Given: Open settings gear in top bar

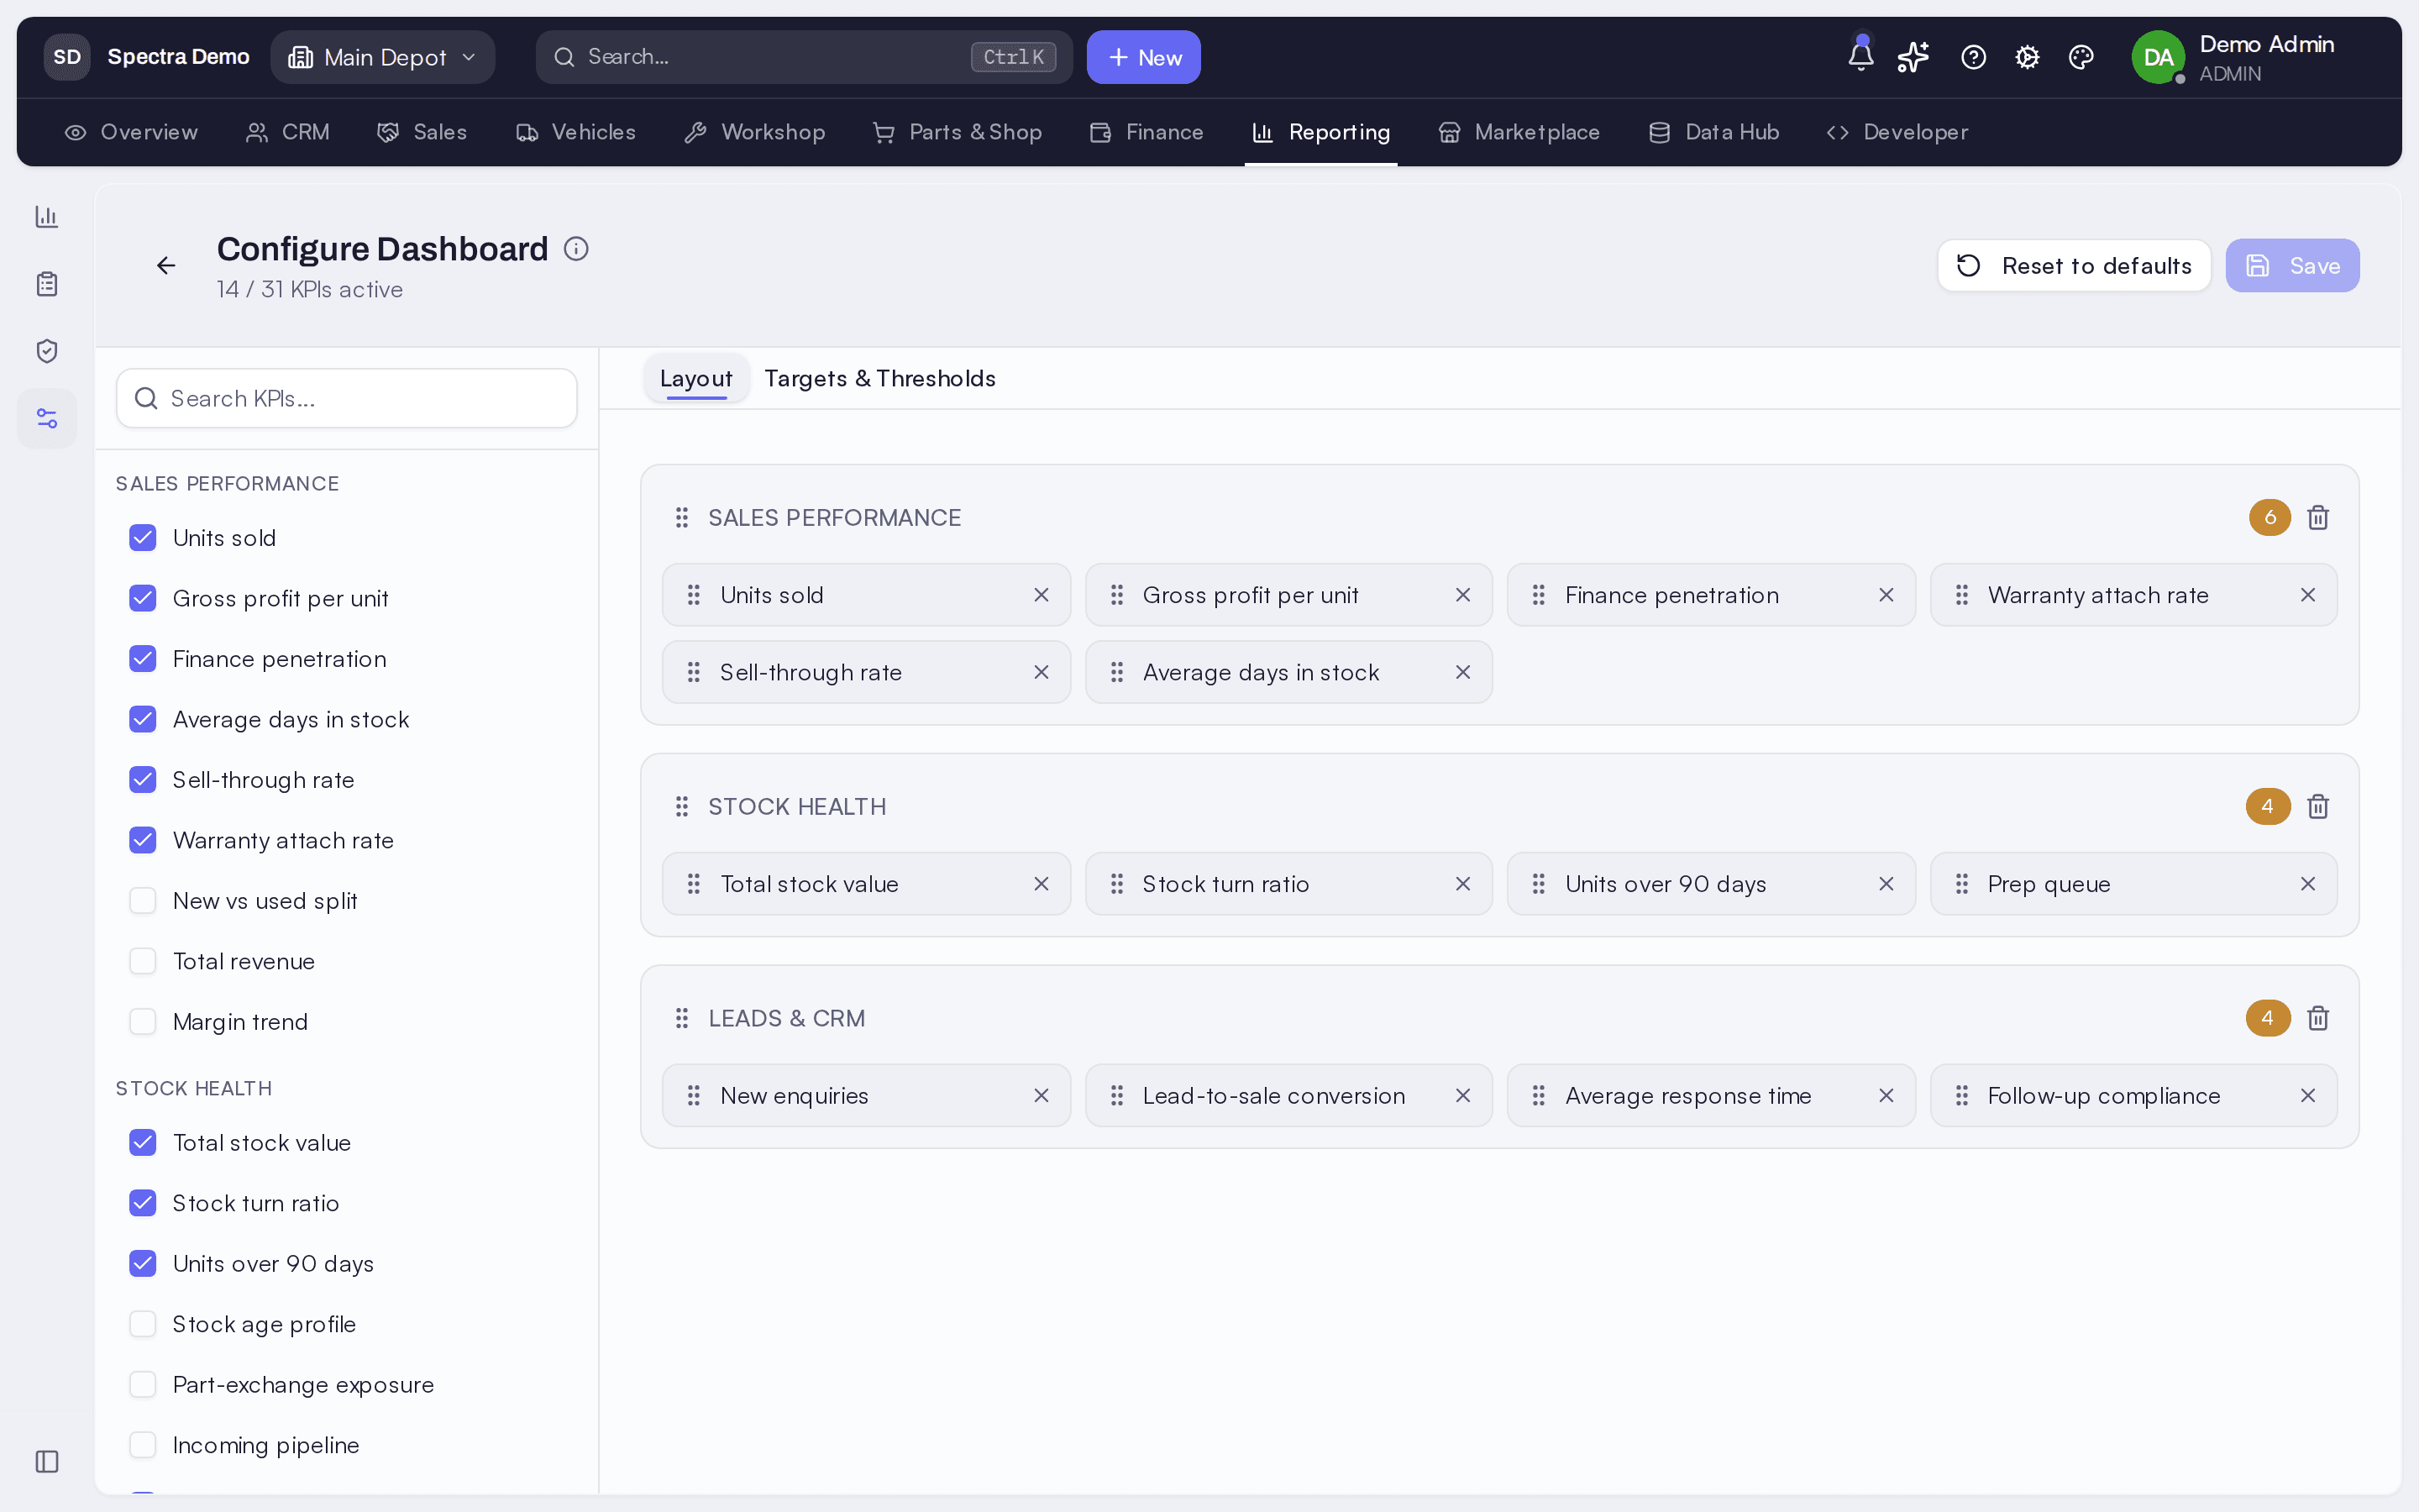Looking at the screenshot, I should coord(2027,57).
